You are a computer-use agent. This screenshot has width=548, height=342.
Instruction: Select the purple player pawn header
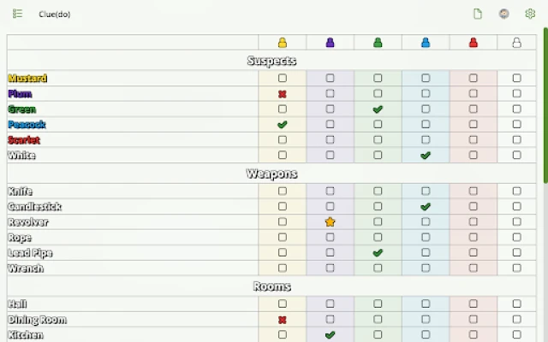point(331,43)
